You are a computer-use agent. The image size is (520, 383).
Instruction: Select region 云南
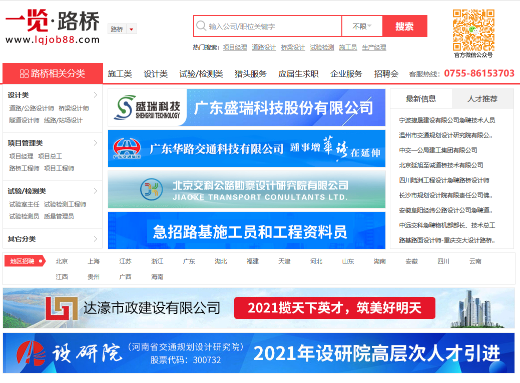click(x=475, y=261)
